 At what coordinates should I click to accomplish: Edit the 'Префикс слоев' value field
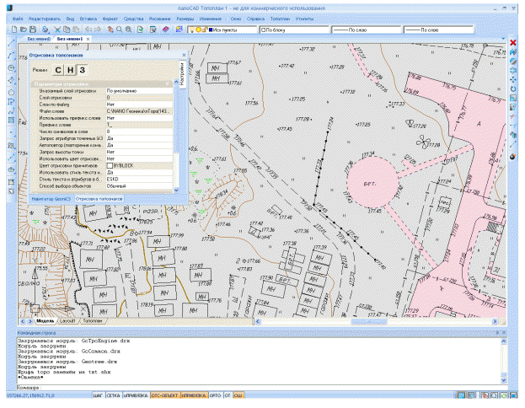coord(139,125)
